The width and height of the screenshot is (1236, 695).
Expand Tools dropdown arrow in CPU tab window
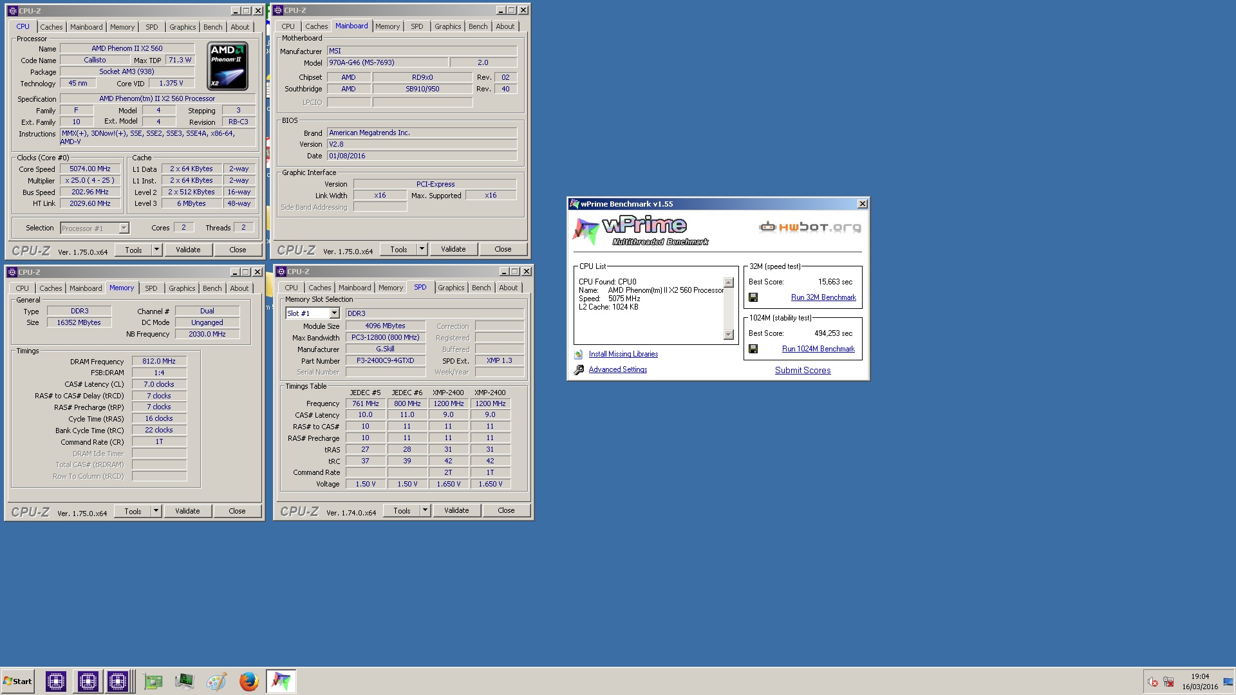156,250
